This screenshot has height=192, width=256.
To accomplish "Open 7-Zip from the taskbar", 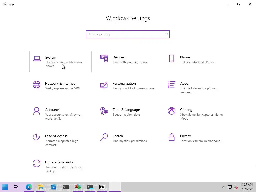I will [102, 187].
